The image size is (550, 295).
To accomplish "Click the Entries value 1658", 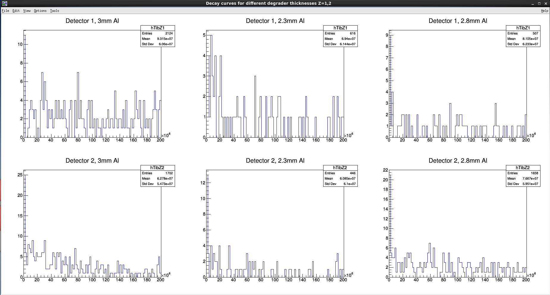I will 535,173.
